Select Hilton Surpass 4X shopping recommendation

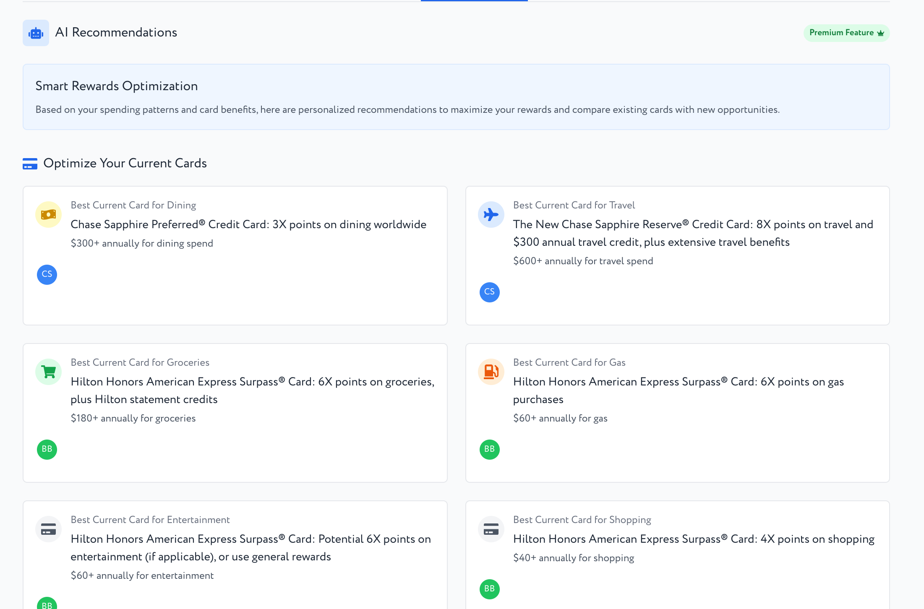(693, 539)
